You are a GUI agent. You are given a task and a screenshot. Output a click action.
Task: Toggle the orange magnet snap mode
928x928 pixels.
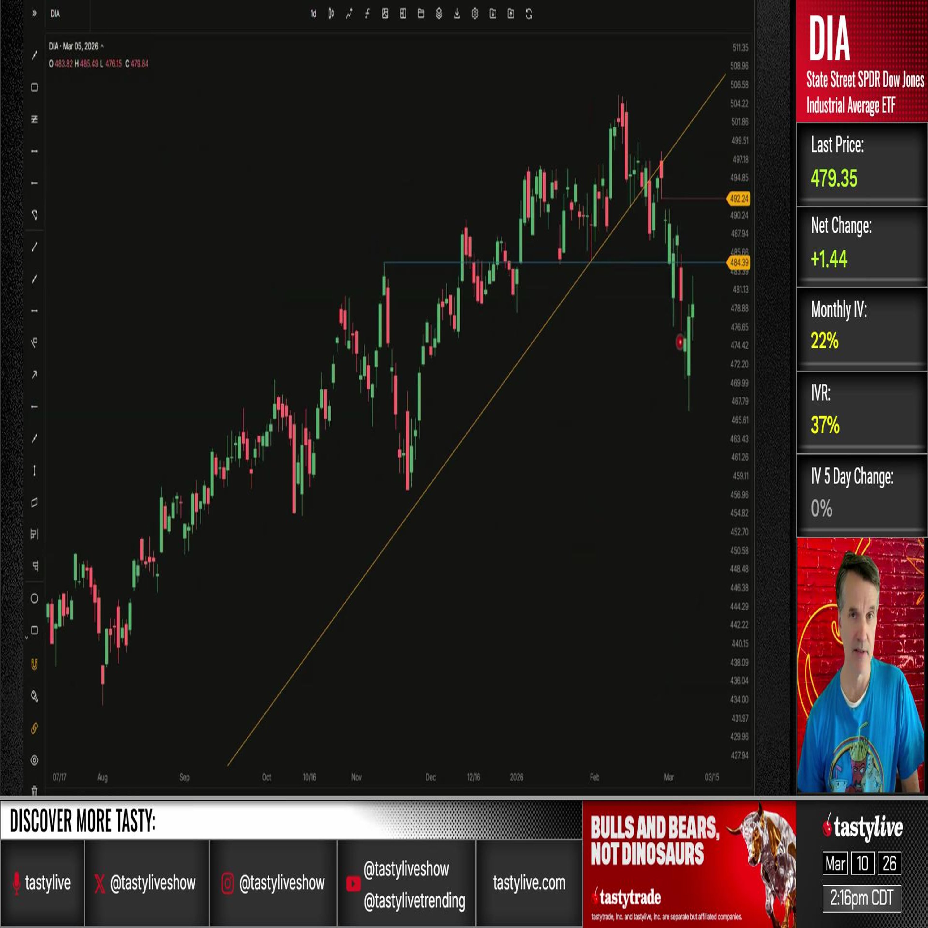click(34, 664)
